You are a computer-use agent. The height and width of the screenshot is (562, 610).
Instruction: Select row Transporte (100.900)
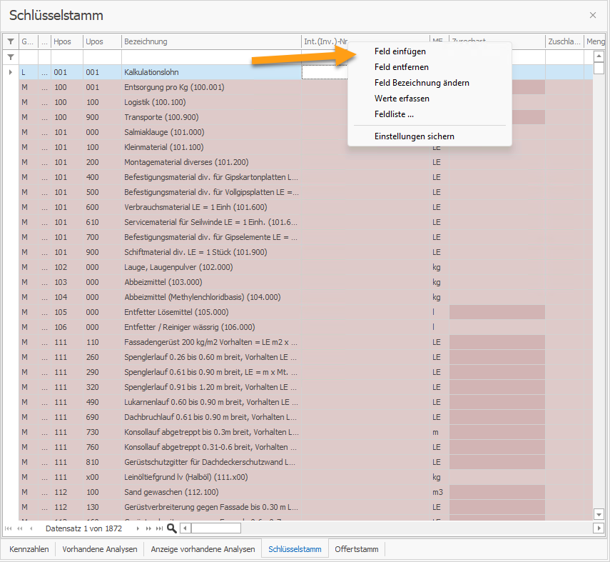click(306, 117)
